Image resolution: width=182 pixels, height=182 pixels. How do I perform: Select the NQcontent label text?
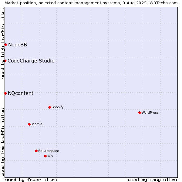[21, 93]
